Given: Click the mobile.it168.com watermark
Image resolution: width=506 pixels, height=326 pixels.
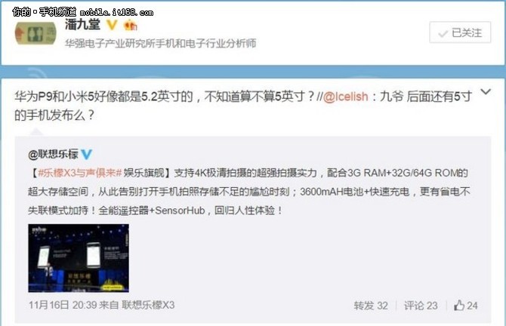Looking at the screenshot, I should point(116,13).
